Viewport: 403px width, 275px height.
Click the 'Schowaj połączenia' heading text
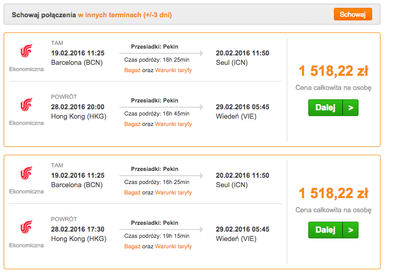click(43, 15)
